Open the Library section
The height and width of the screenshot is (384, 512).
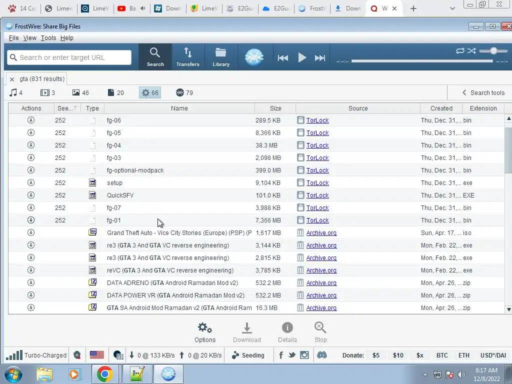coord(221,57)
